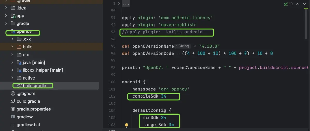The image size is (310, 131).
Task: Click the String type inlay hint
Action: [183, 46]
